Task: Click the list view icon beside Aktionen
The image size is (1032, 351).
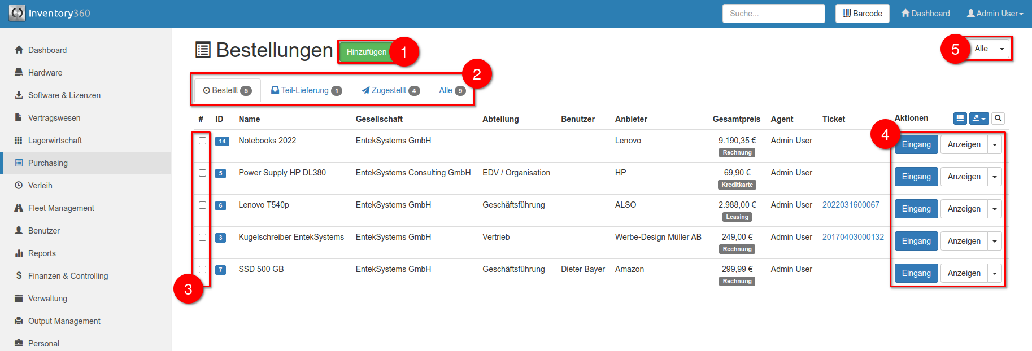Action: click(x=960, y=119)
